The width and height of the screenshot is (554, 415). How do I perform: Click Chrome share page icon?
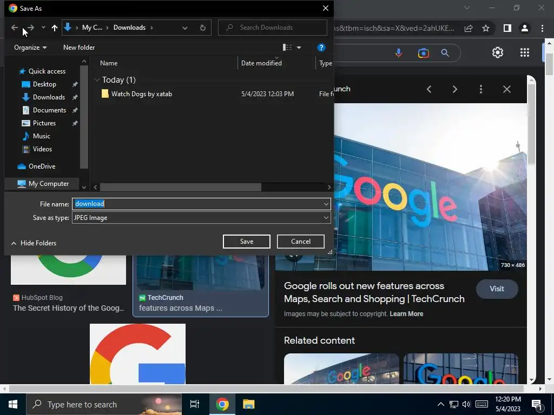469,28
